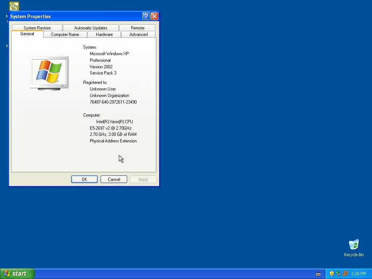This screenshot has height=279, width=372.
Task: Click the 'Version 2002' text
Action: pyautogui.click(x=101, y=67)
